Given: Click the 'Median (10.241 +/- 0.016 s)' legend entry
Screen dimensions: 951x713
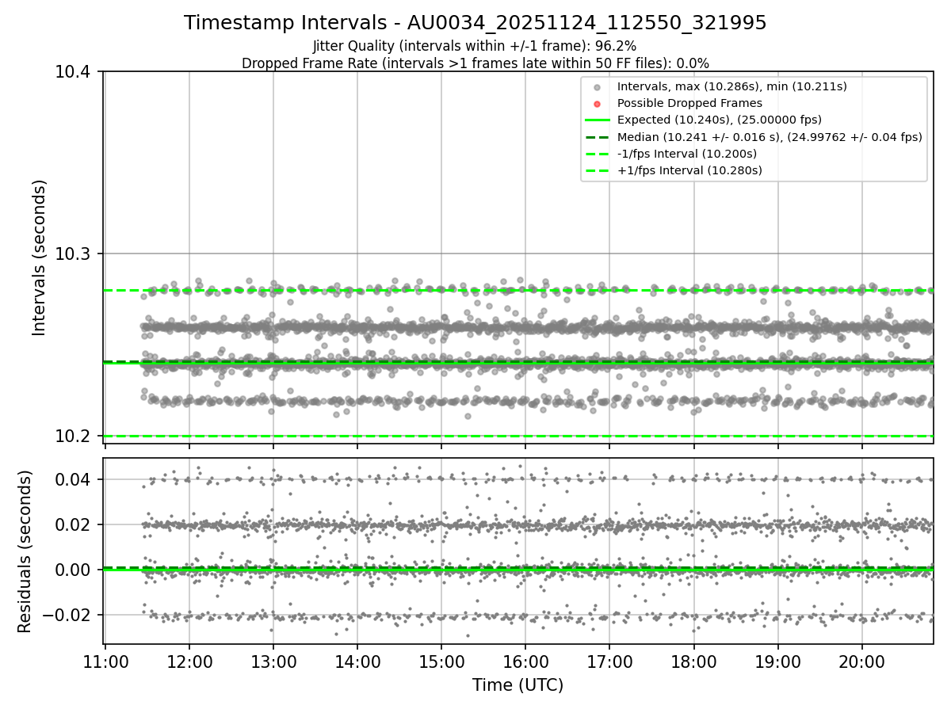Looking at the screenshot, I should click(770, 136).
